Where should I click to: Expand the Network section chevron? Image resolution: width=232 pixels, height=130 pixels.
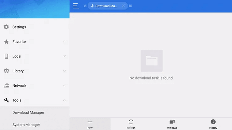[x=64, y=86]
